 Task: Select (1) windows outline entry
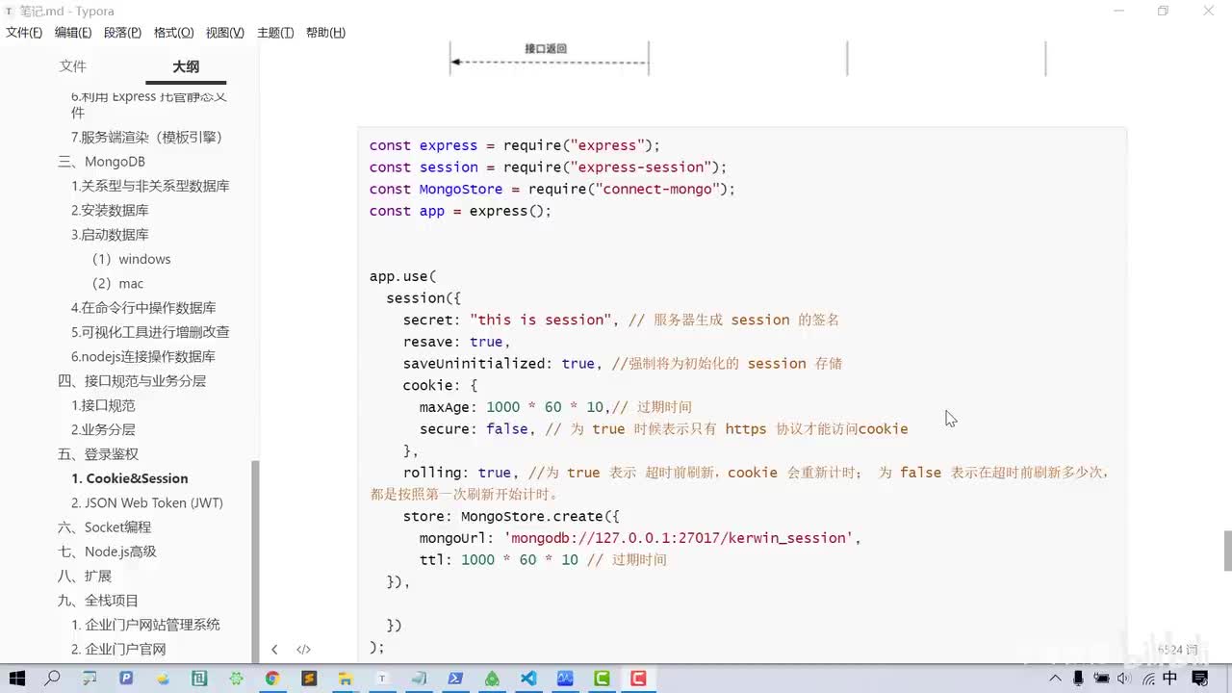[x=131, y=259]
